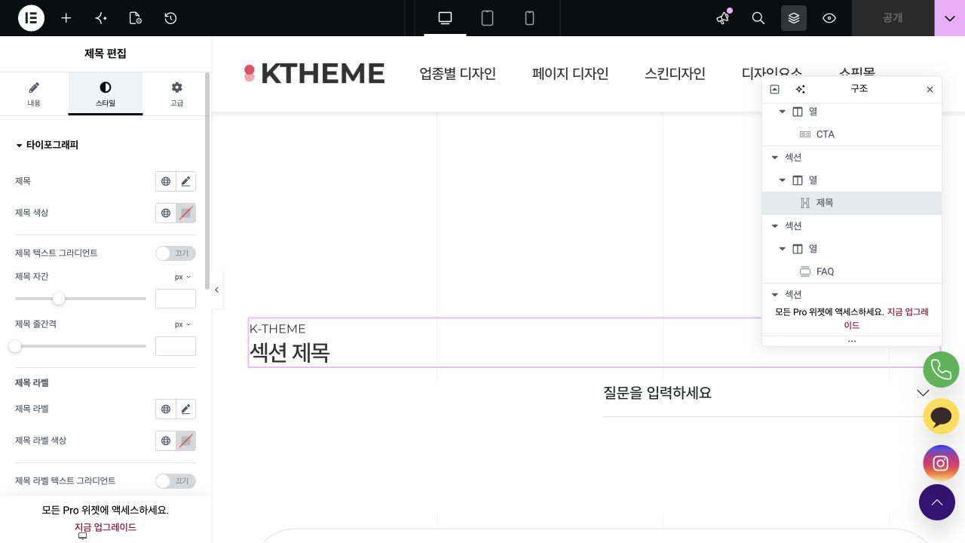
Task: Open AI sparkle icon in Structure panel
Action: [800, 89]
